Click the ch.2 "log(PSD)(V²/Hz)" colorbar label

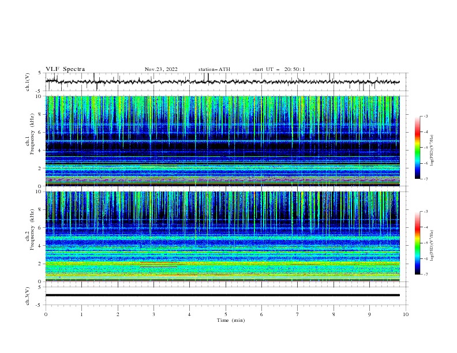(x=432, y=246)
